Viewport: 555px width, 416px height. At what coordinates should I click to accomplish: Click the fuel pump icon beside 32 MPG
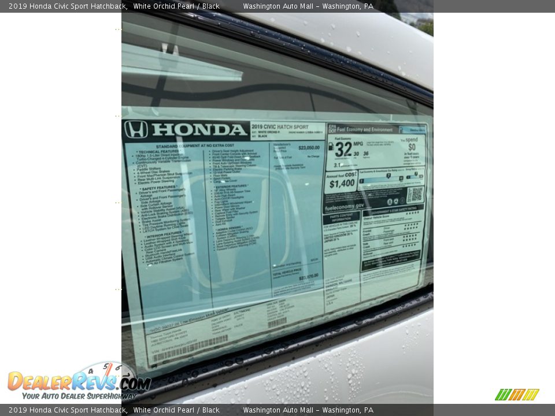point(331,147)
